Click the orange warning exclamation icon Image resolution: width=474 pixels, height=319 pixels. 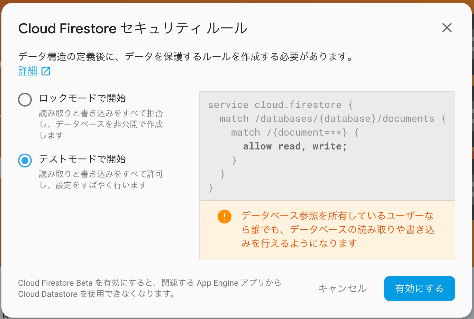[x=224, y=217]
